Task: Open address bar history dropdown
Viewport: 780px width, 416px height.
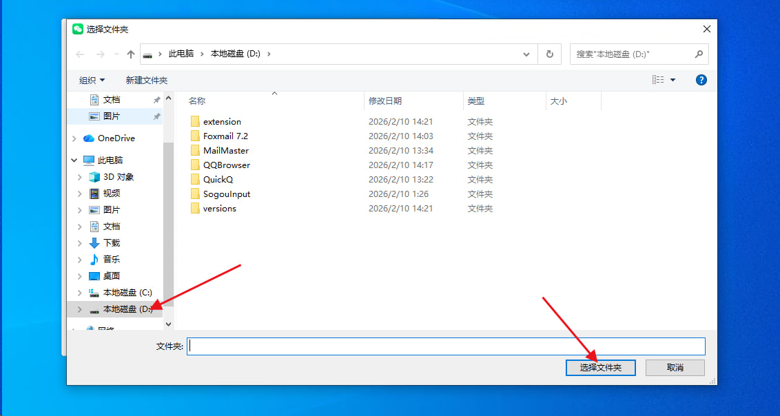Action: [527, 54]
